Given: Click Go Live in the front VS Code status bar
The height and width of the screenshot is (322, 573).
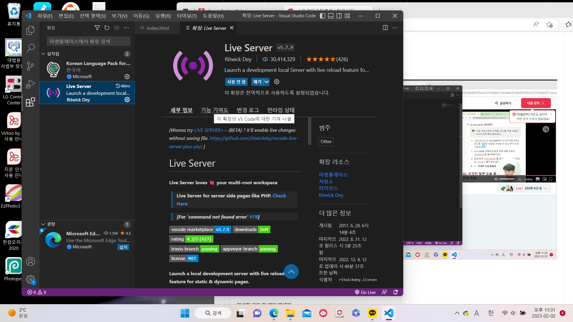Looking at the screenshot, I should coord(365,292).
